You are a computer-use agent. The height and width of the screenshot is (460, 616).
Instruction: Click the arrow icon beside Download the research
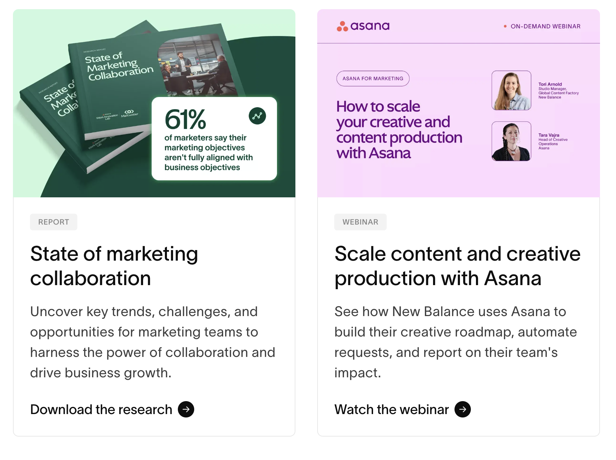click(186, 409)
